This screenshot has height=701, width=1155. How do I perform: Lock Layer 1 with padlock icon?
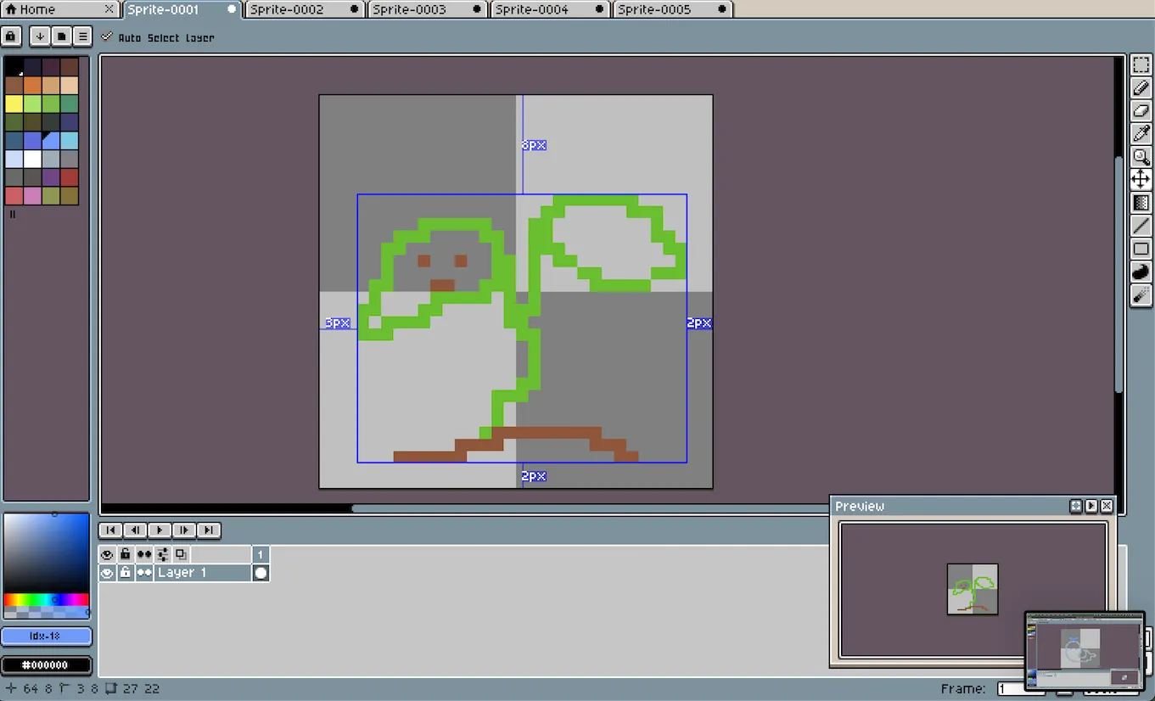pos(126,573)
